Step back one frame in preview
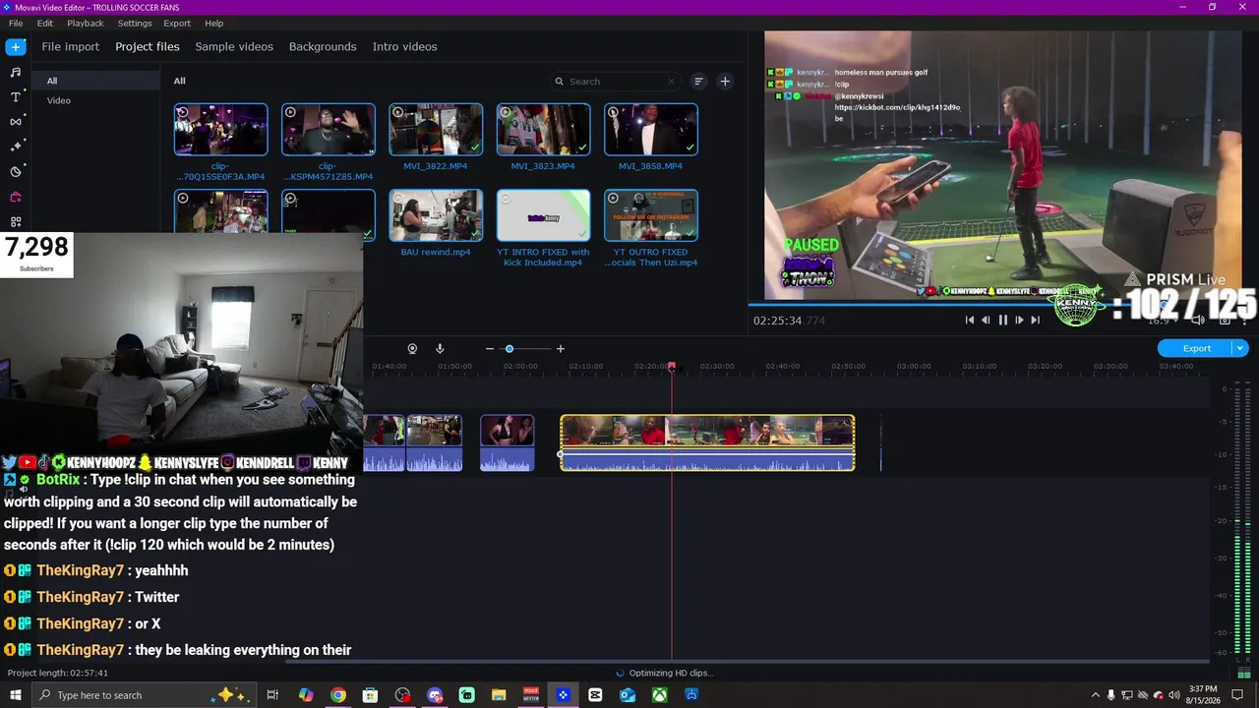This screenshot has height=708, width=1259. tap(986, 320)
